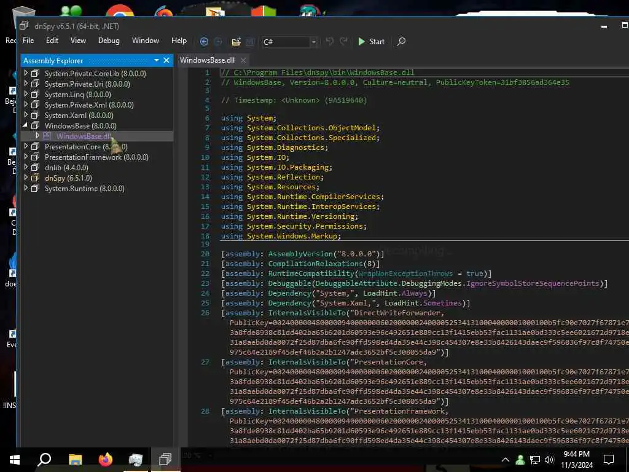Select System.Private.CoreLib (8.0.0.0) assembly
The width and height of the screenshot is (629, 472).
tap(95, 74)
